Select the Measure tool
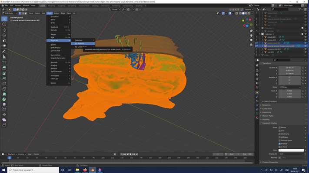This screenshot has height=173, width=309. pos(4,57)
